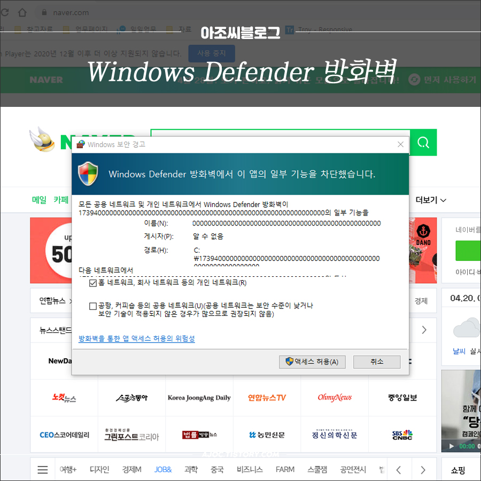481x481 pixels.
Task: Click the cloud weather icon
Action: [467, 328]
